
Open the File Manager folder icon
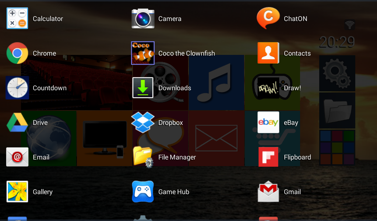[x=143, y=157]
